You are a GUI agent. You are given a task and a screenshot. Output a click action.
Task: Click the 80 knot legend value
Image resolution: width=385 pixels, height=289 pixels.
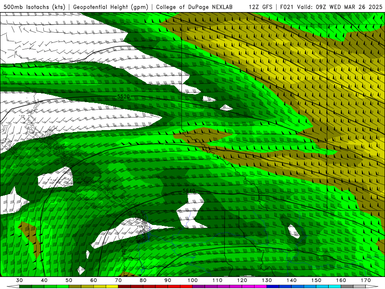point(143,280)
